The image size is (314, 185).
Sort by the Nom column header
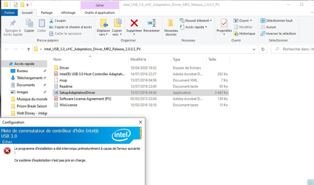tap(57, 59)
